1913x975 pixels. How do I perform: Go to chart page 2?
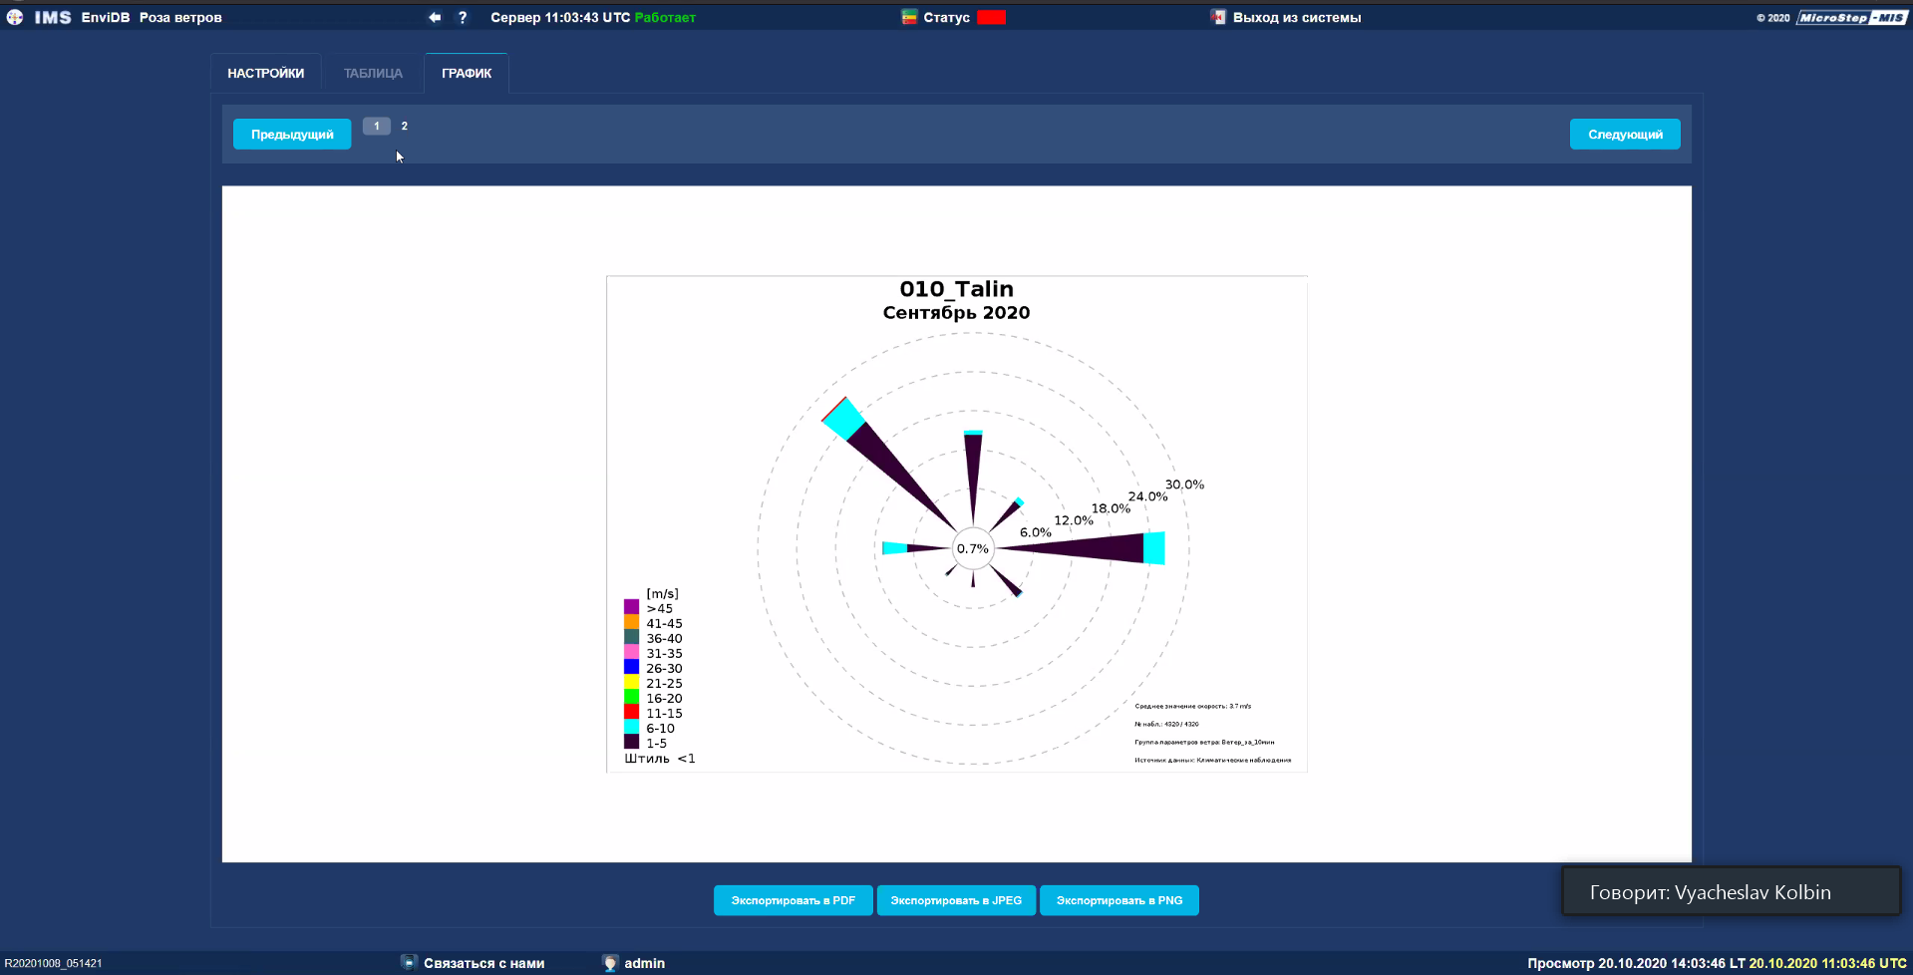405,126
